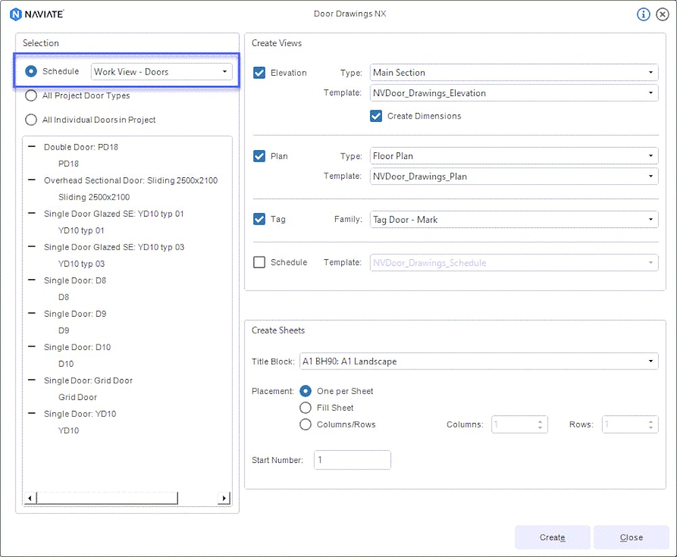The width and height of the screenshot is (677, 557).
Task: Click the Close button
Action: 631,537
